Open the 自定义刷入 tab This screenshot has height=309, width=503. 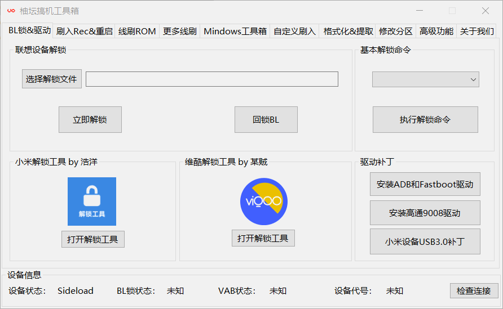(x=294, y=32)
